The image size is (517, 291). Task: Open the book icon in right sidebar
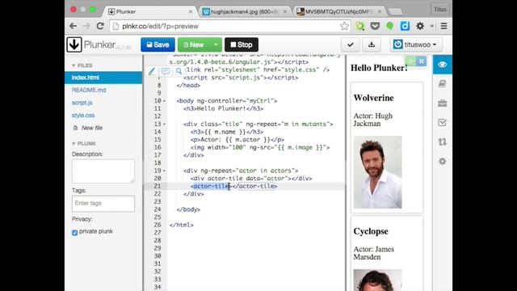442,84
